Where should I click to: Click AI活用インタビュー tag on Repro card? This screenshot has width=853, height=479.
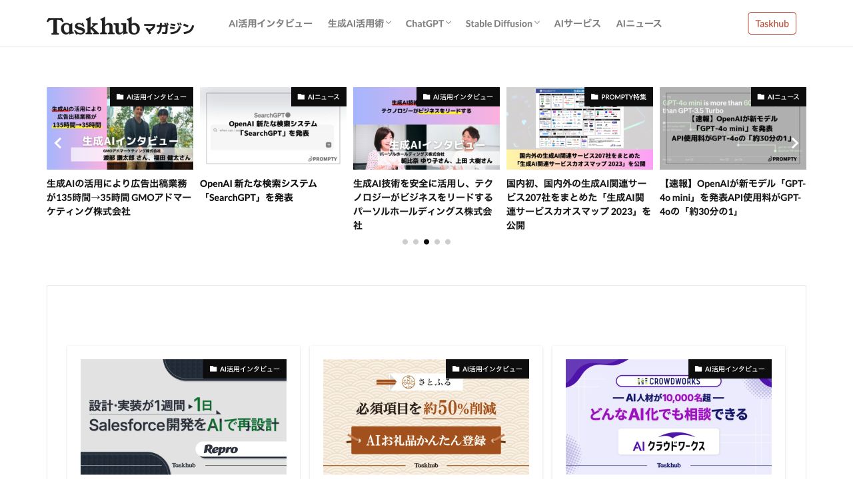click(245, 369)
